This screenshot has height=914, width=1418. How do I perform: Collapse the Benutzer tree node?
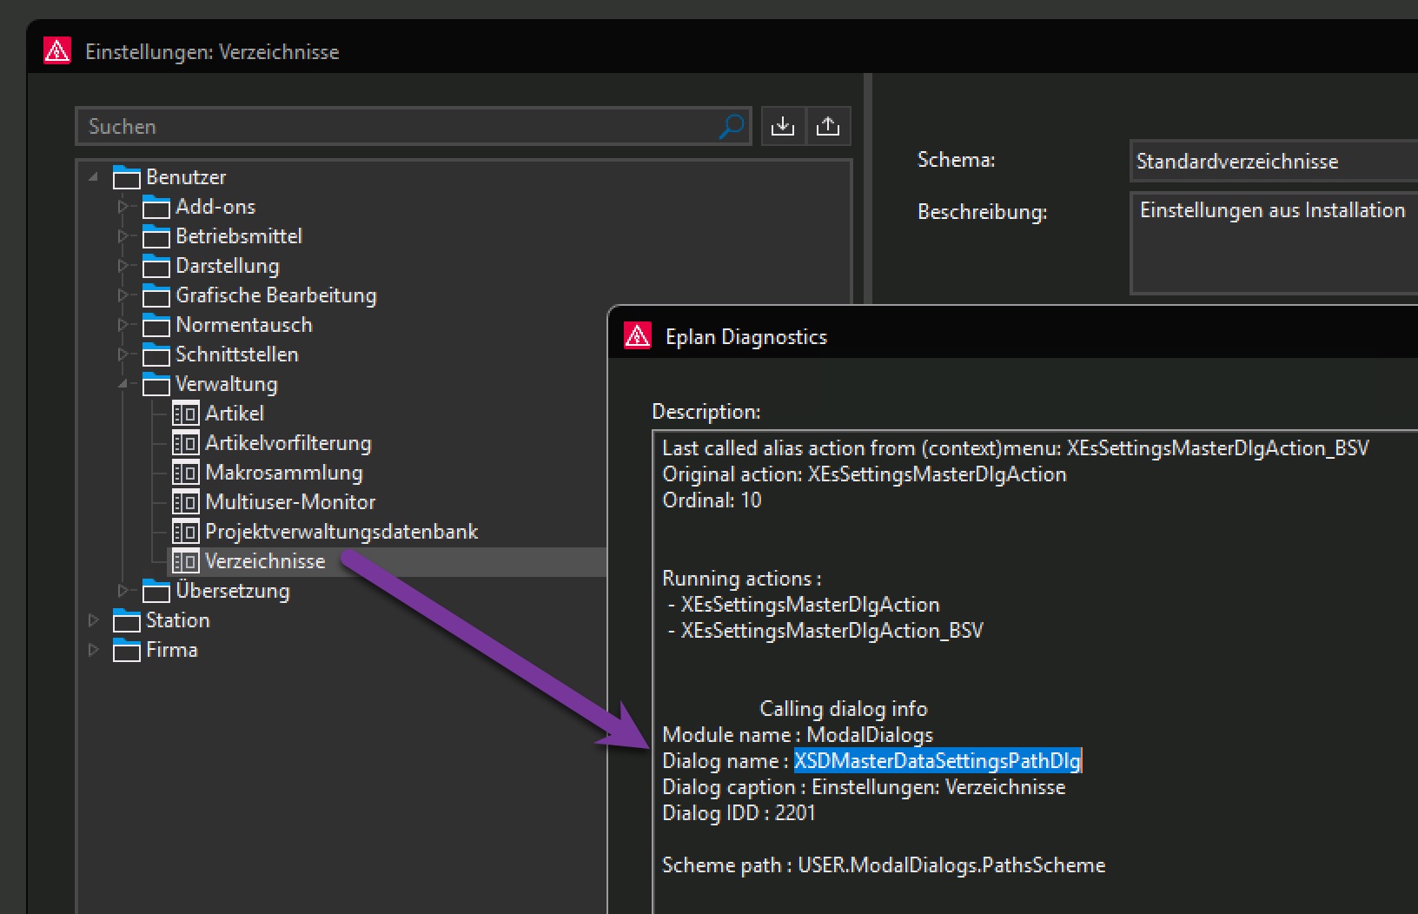[94, 177]
